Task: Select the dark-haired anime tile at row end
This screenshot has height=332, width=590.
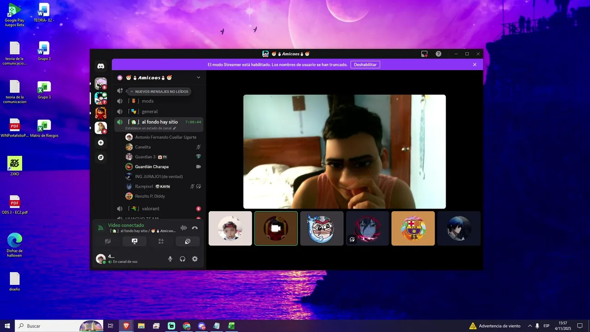Action: pos(459,228)
